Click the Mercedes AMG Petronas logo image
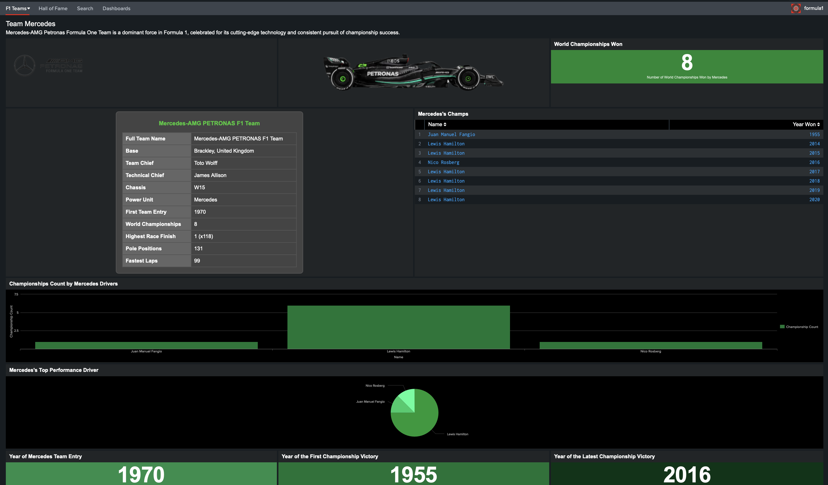The height and width of the screenshot is (485, 828). click(48, 65)
